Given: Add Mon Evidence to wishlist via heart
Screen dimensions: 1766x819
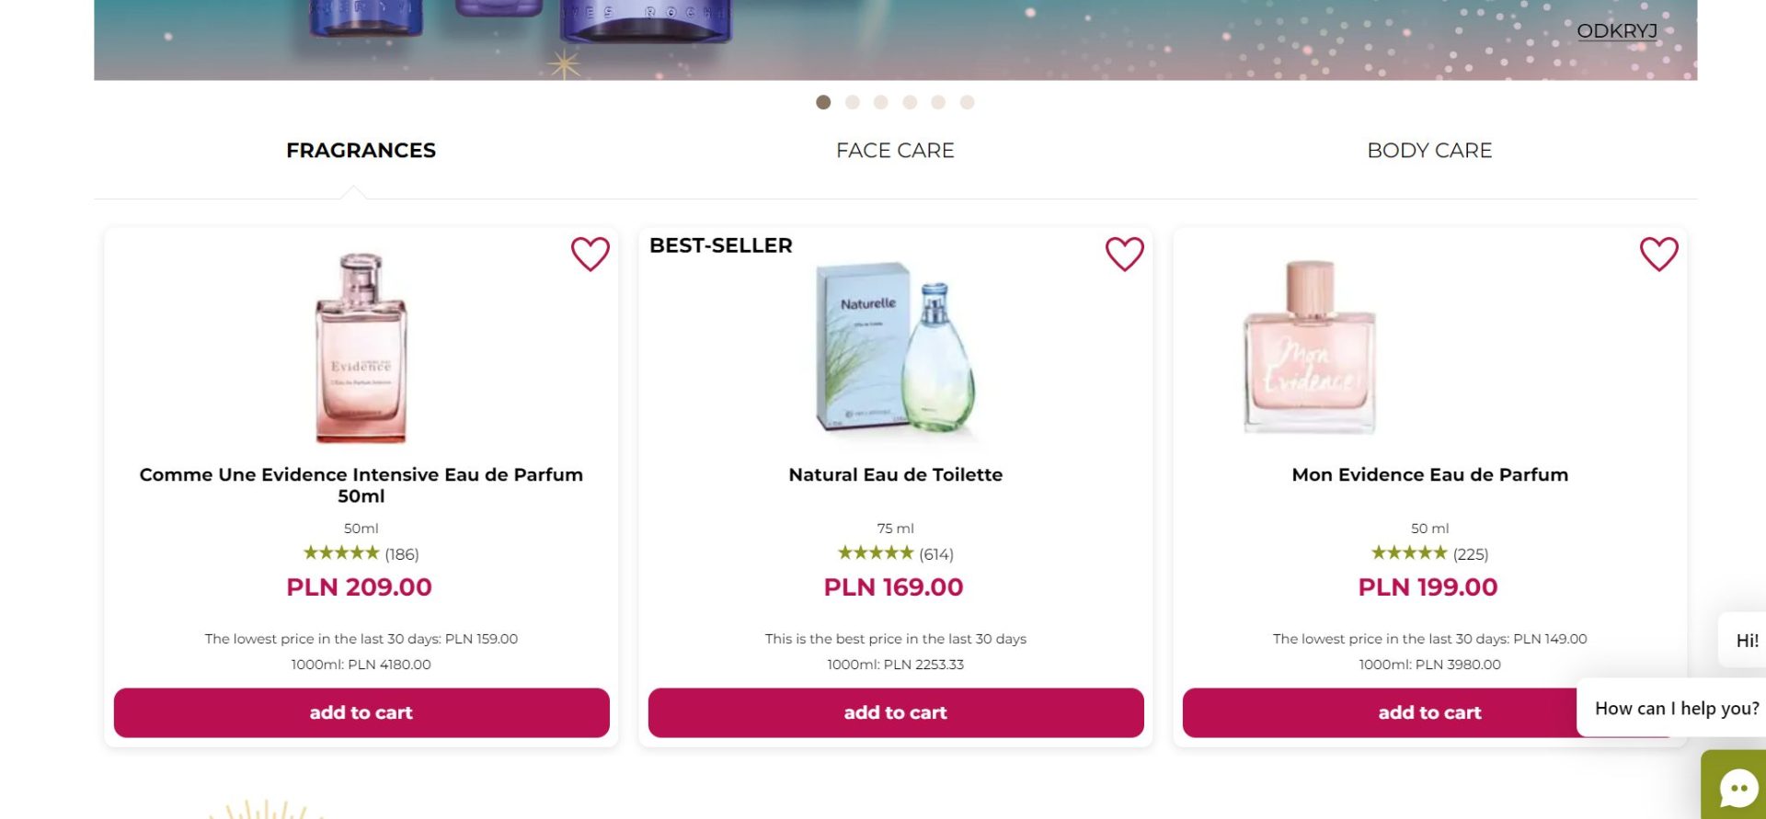Looking at the screenshot, I should click(x=1658, y=254).
